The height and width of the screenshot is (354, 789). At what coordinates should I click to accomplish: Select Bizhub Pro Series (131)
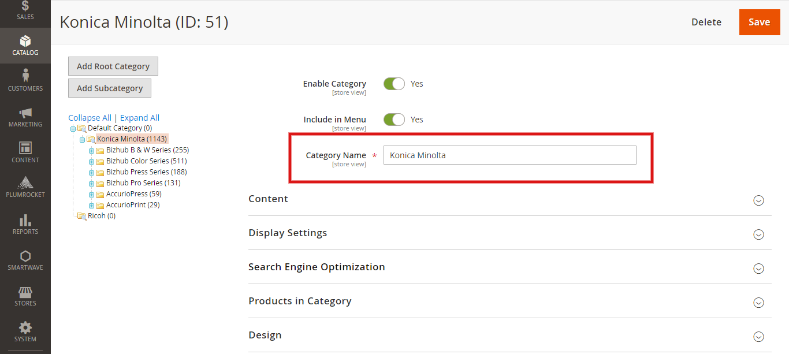[143, 183]
